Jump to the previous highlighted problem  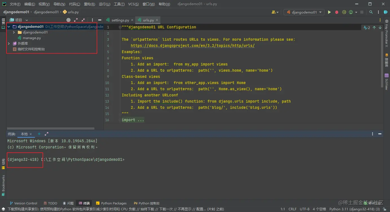374,28
